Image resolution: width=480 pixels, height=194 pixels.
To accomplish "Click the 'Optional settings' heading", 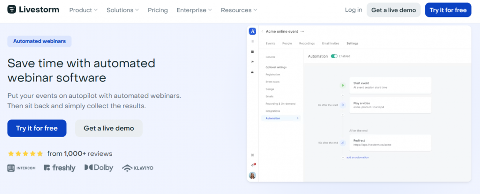I will [x=276, y=67].
